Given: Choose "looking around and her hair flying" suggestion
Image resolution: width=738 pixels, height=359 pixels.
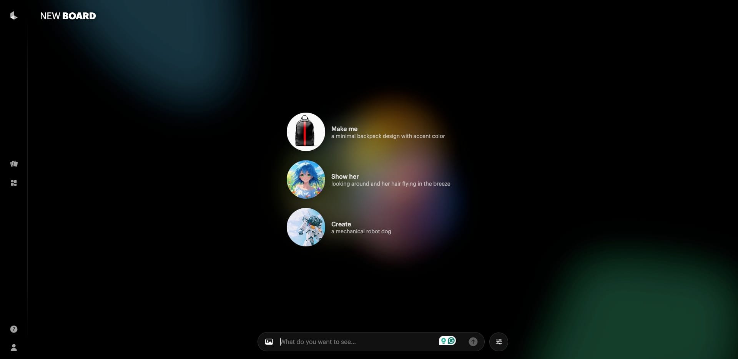Looking at the screenshot, I should [x=391, y=184].
